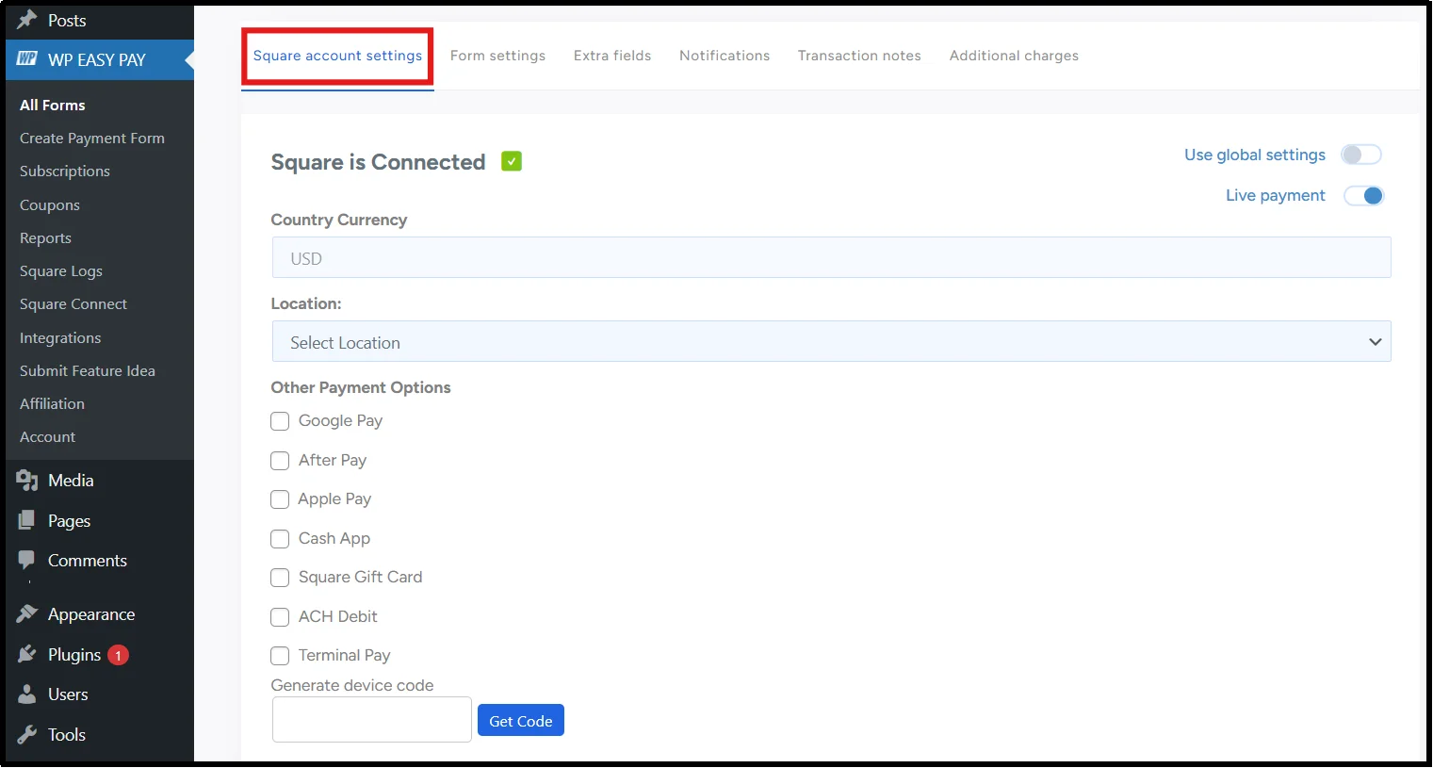This screenshot has height=768, width=1433.
Task: Open Transaction notes tab
Action: pos(859,56)
